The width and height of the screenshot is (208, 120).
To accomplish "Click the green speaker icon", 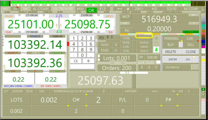I will [203, 89].
